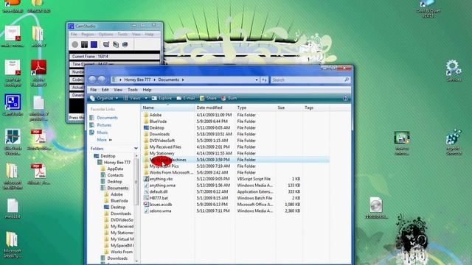Select anything.wma media file
Viewport: 472px width, 265px height.
point(162,185)
